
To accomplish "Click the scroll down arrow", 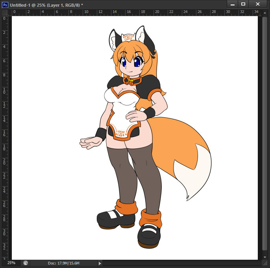I will [x=265, y=257].
